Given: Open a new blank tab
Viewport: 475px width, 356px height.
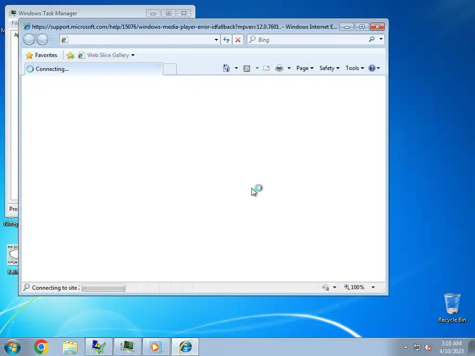Looking at the screenshot, I should tap(170, 70).
